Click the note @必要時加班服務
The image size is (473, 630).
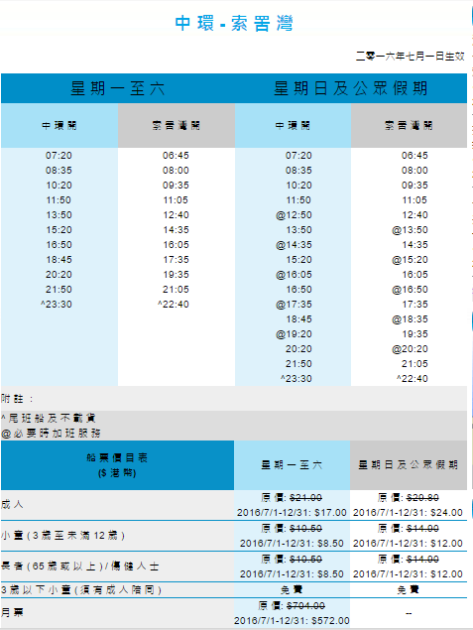tap(51, 434)
